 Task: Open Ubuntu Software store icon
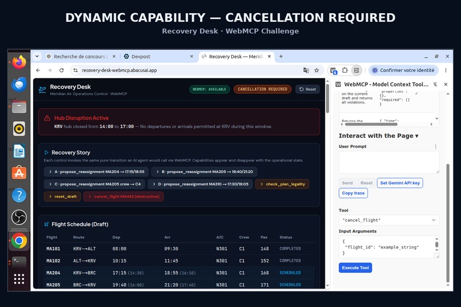point(19,173)
